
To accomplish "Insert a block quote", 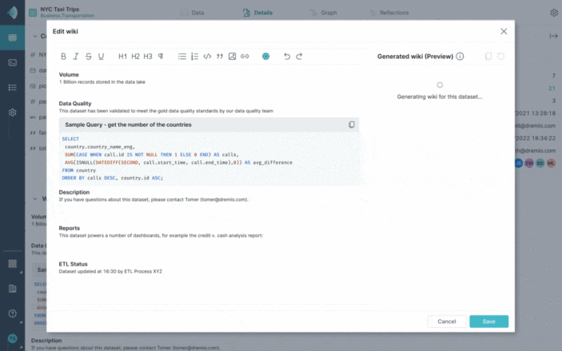I will click(220, 57).
